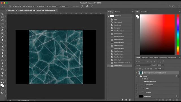Switch to the Swatches tab
Image resolution: width=181 pixels, height=102 pixels.
point(144,12)
